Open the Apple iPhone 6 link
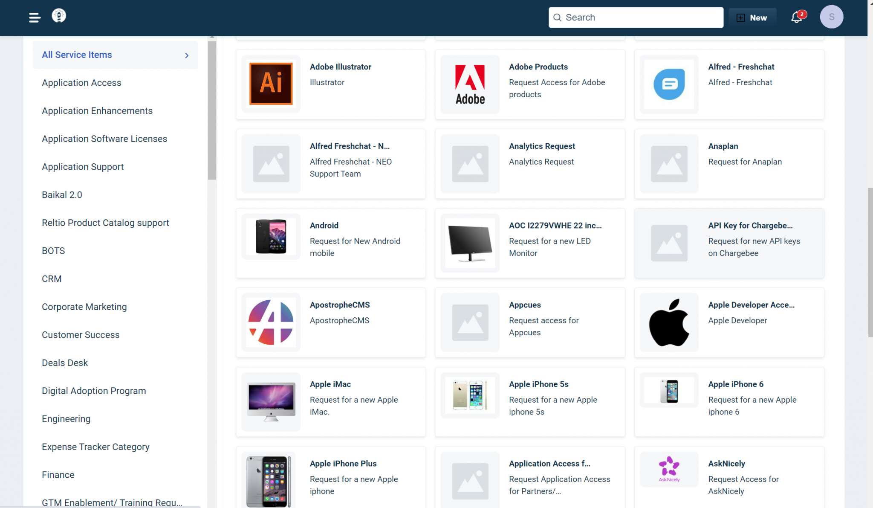This screenshot has height=508, width=873. [736, 384]
